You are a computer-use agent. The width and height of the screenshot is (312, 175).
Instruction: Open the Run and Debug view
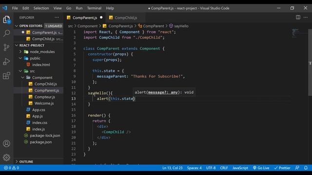click(6, 62)
